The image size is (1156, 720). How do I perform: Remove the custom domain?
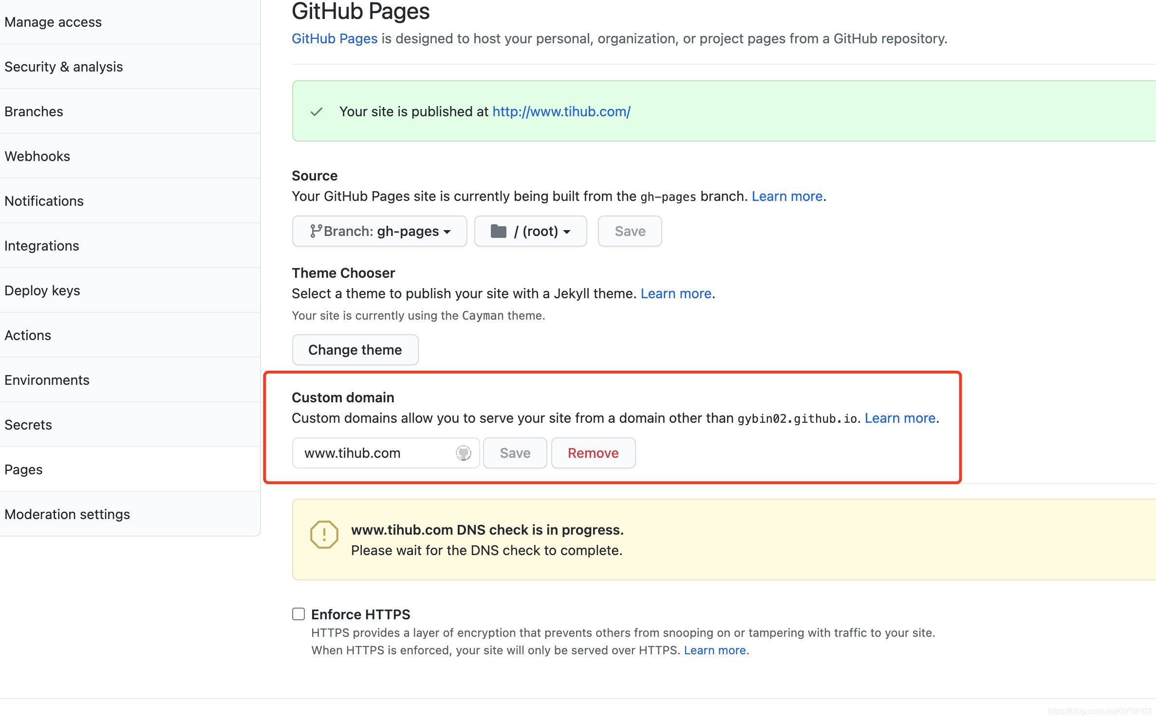point(593,453)
